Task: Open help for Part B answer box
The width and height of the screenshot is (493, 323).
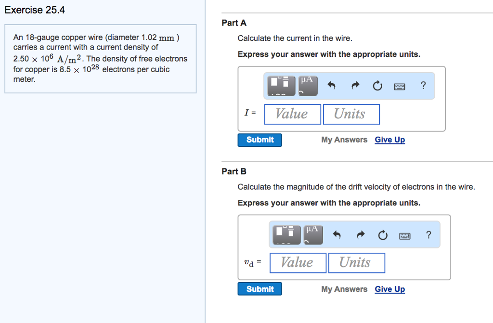Action: click(428, 234)
